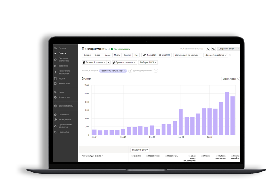The image size is (267, 180).
Task: Expand the Детализация: по месяцам dropdown
Action: [188, 55]
